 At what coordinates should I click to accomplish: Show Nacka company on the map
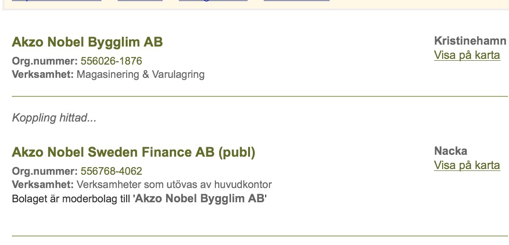tap(467, 165)
